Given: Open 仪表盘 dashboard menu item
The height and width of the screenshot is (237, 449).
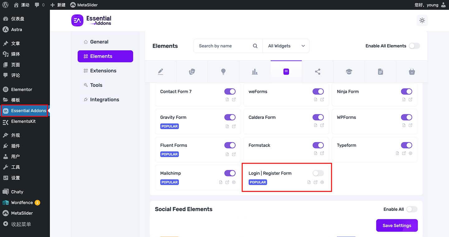Looking at the screenshot, I should (x=25, y=19).
